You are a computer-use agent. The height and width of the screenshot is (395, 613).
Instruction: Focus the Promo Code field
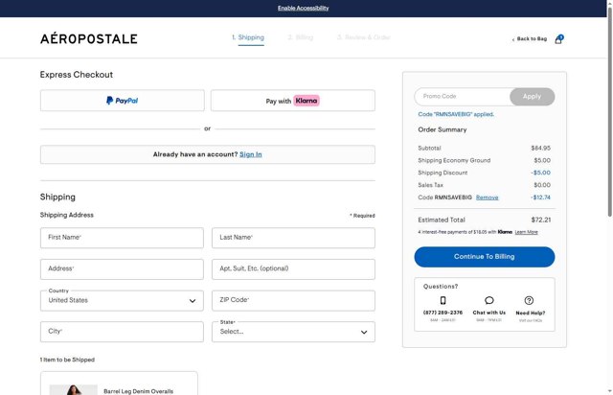point(462,96)
